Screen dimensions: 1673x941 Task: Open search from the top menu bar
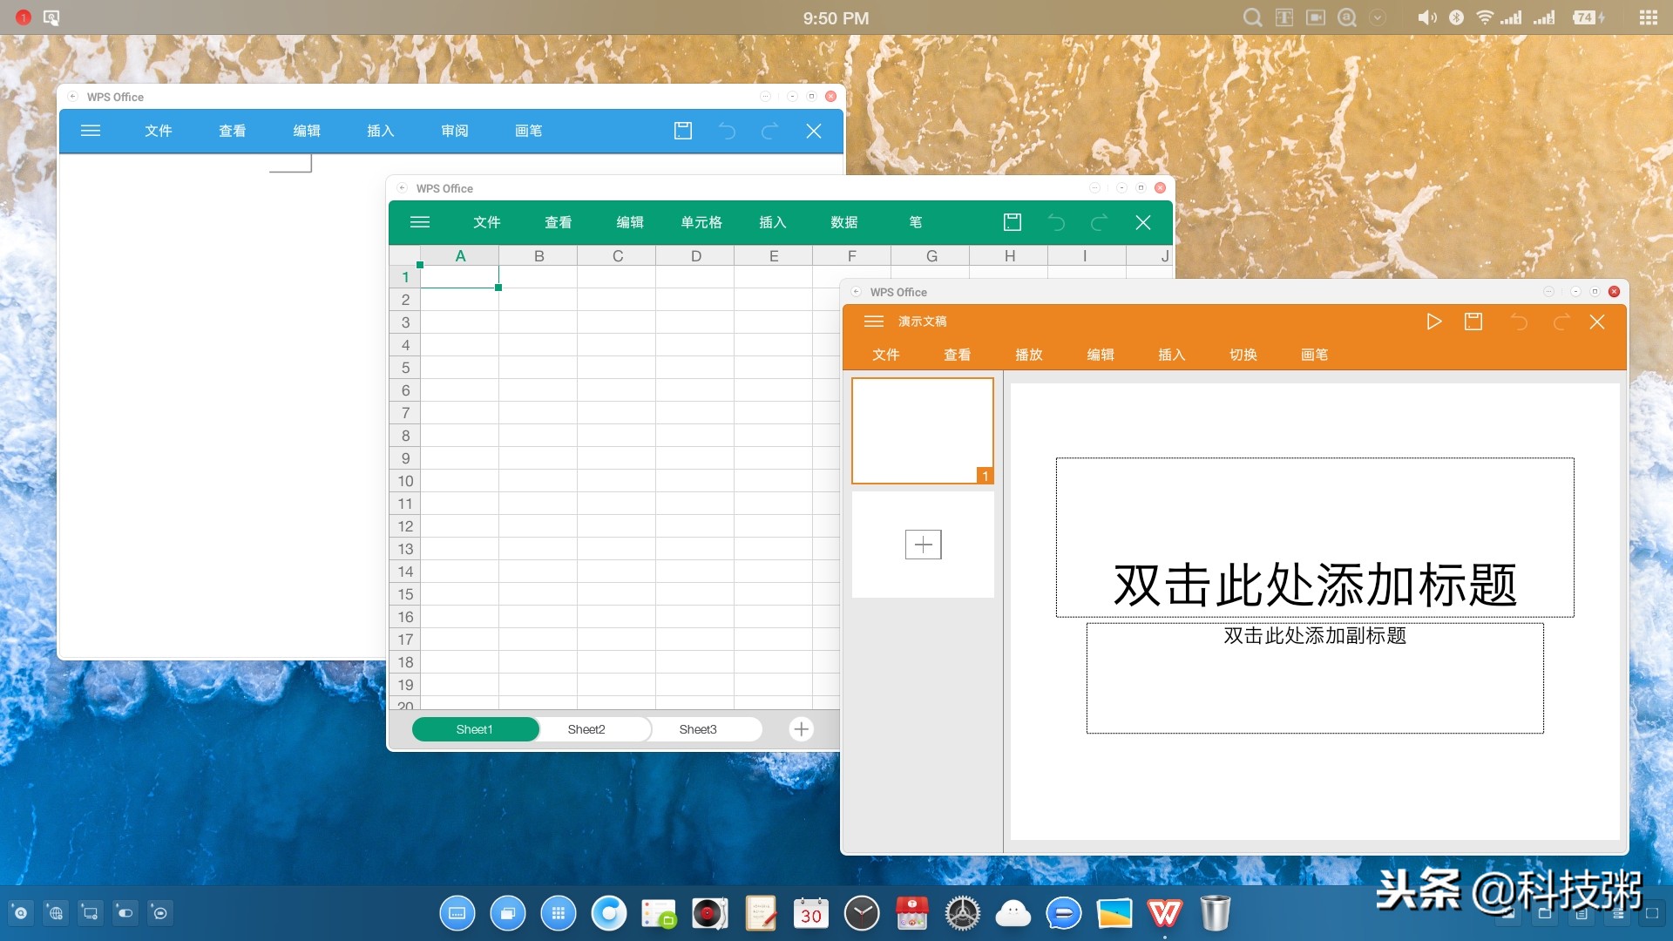click(1252, 17)
